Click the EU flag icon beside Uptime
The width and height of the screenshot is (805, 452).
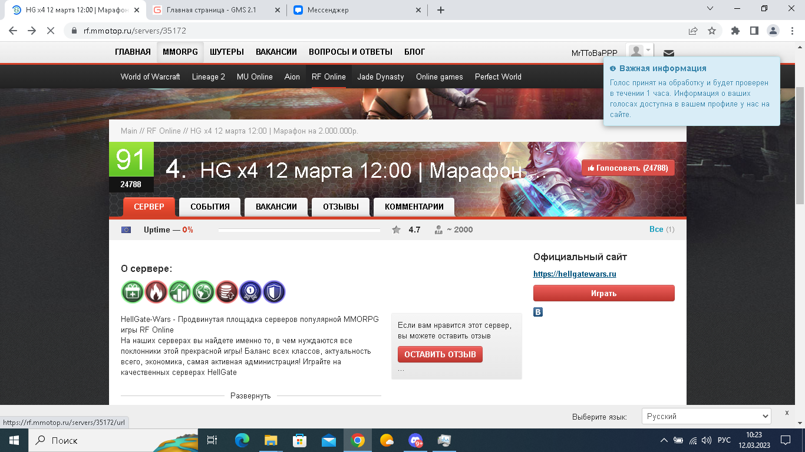click(126, 230)
